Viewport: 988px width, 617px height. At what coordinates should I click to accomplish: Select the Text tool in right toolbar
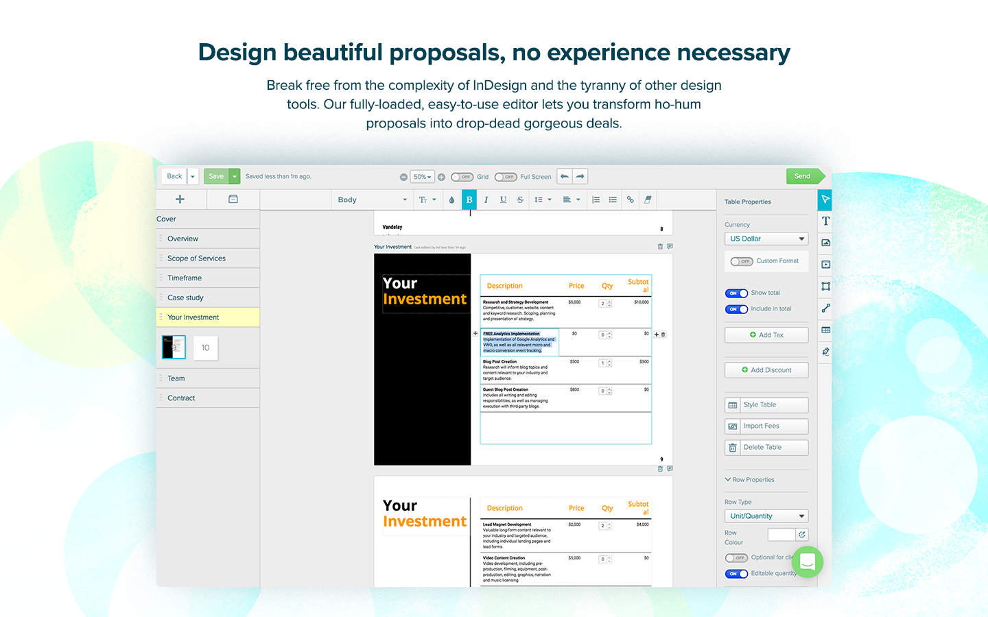pyautogui.click(x=825, y=221)
